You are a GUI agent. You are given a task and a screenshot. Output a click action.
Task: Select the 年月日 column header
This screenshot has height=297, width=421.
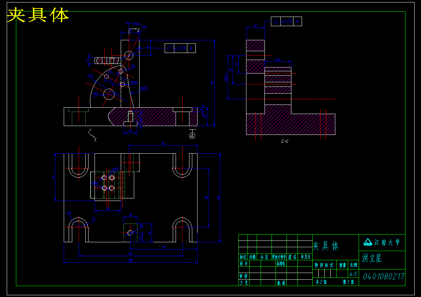coord(305,257)
